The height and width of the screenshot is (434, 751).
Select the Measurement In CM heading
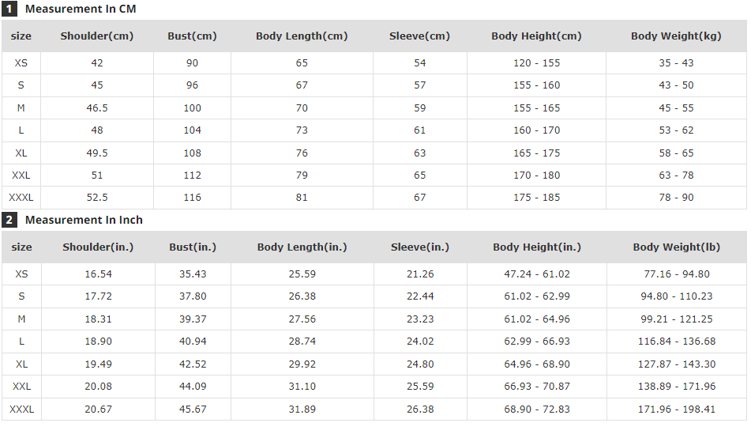point(81,9)
